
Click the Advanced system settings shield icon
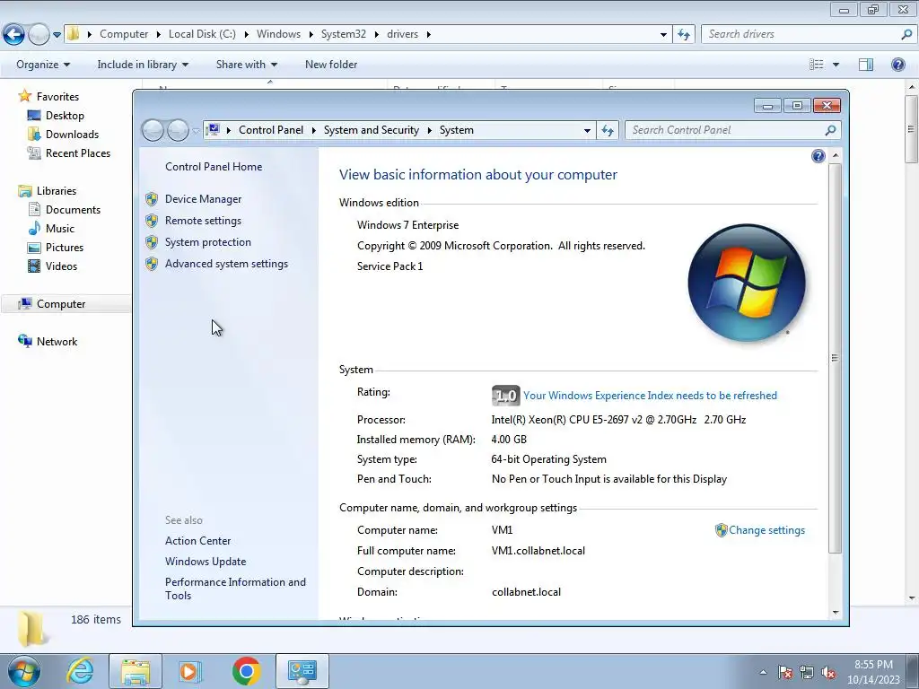click(x=152, y=265)
